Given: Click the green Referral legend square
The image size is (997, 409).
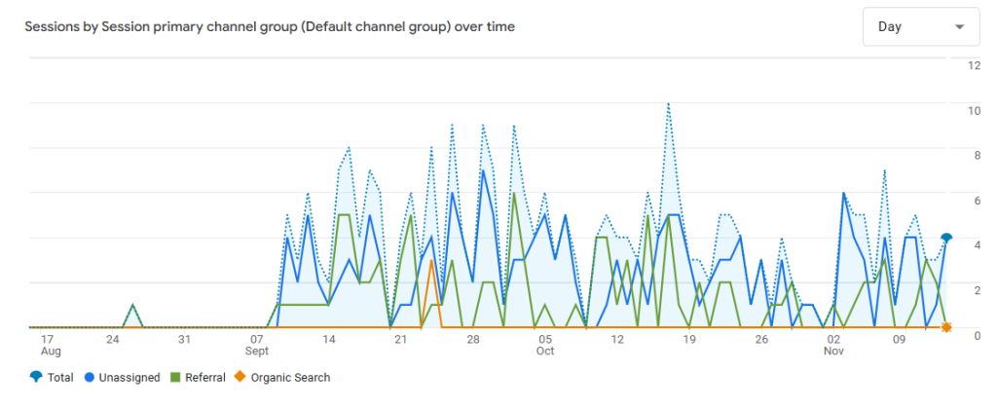Looking at the screenshot, I should pyautogui.click(x=176, y=377).
